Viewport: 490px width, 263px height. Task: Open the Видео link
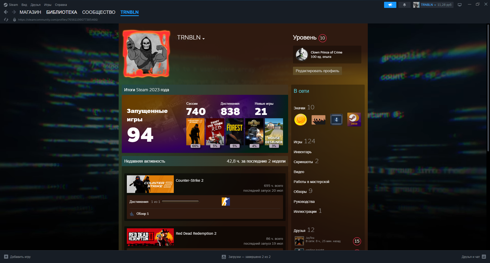click(x=299, y=172)
